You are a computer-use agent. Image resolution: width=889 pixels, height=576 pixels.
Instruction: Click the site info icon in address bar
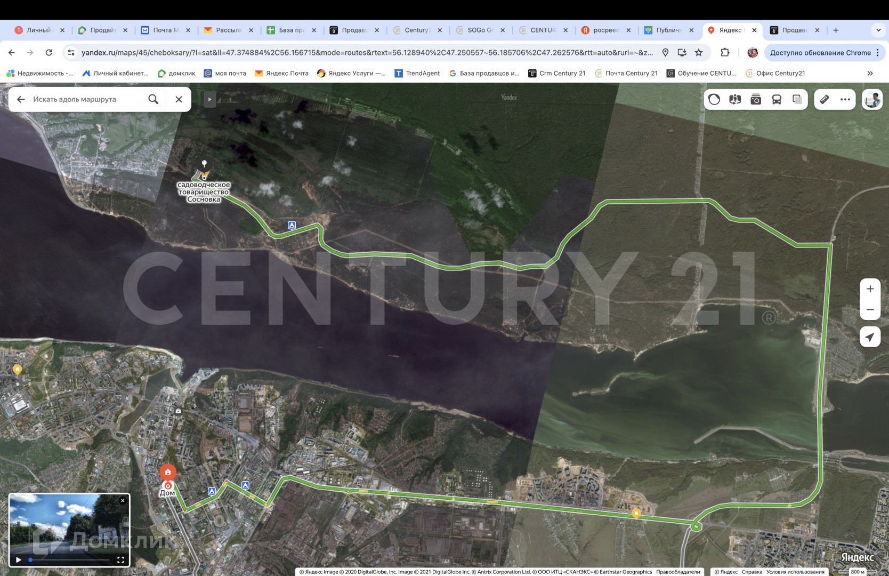71,52
